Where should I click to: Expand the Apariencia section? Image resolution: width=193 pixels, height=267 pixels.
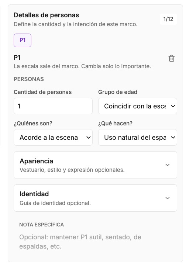coord(95,165)
